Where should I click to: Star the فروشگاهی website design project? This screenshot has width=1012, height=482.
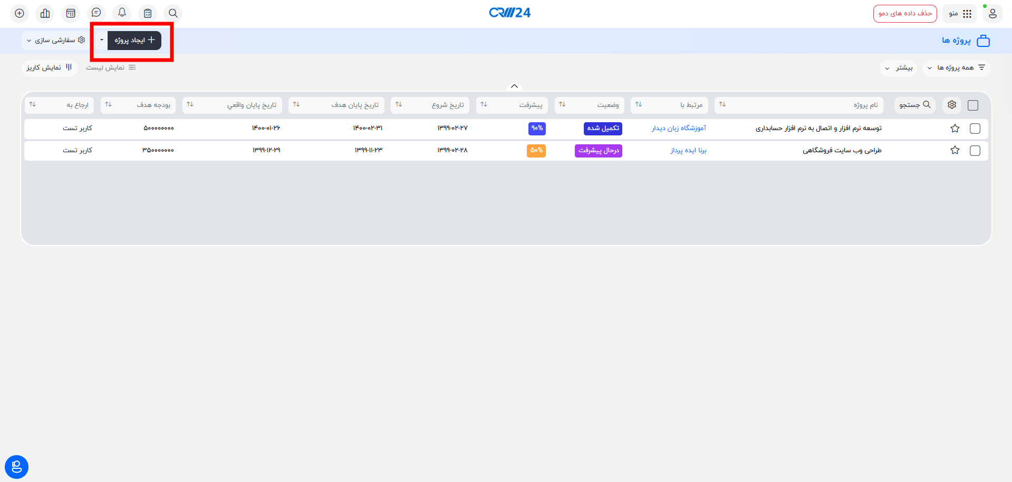click(x=955, y=150)
